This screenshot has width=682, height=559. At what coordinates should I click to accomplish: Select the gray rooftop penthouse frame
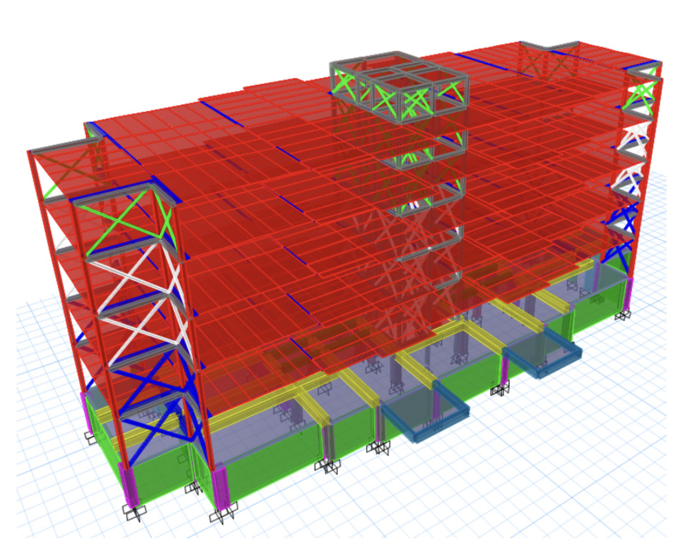[x=399, y=87]
